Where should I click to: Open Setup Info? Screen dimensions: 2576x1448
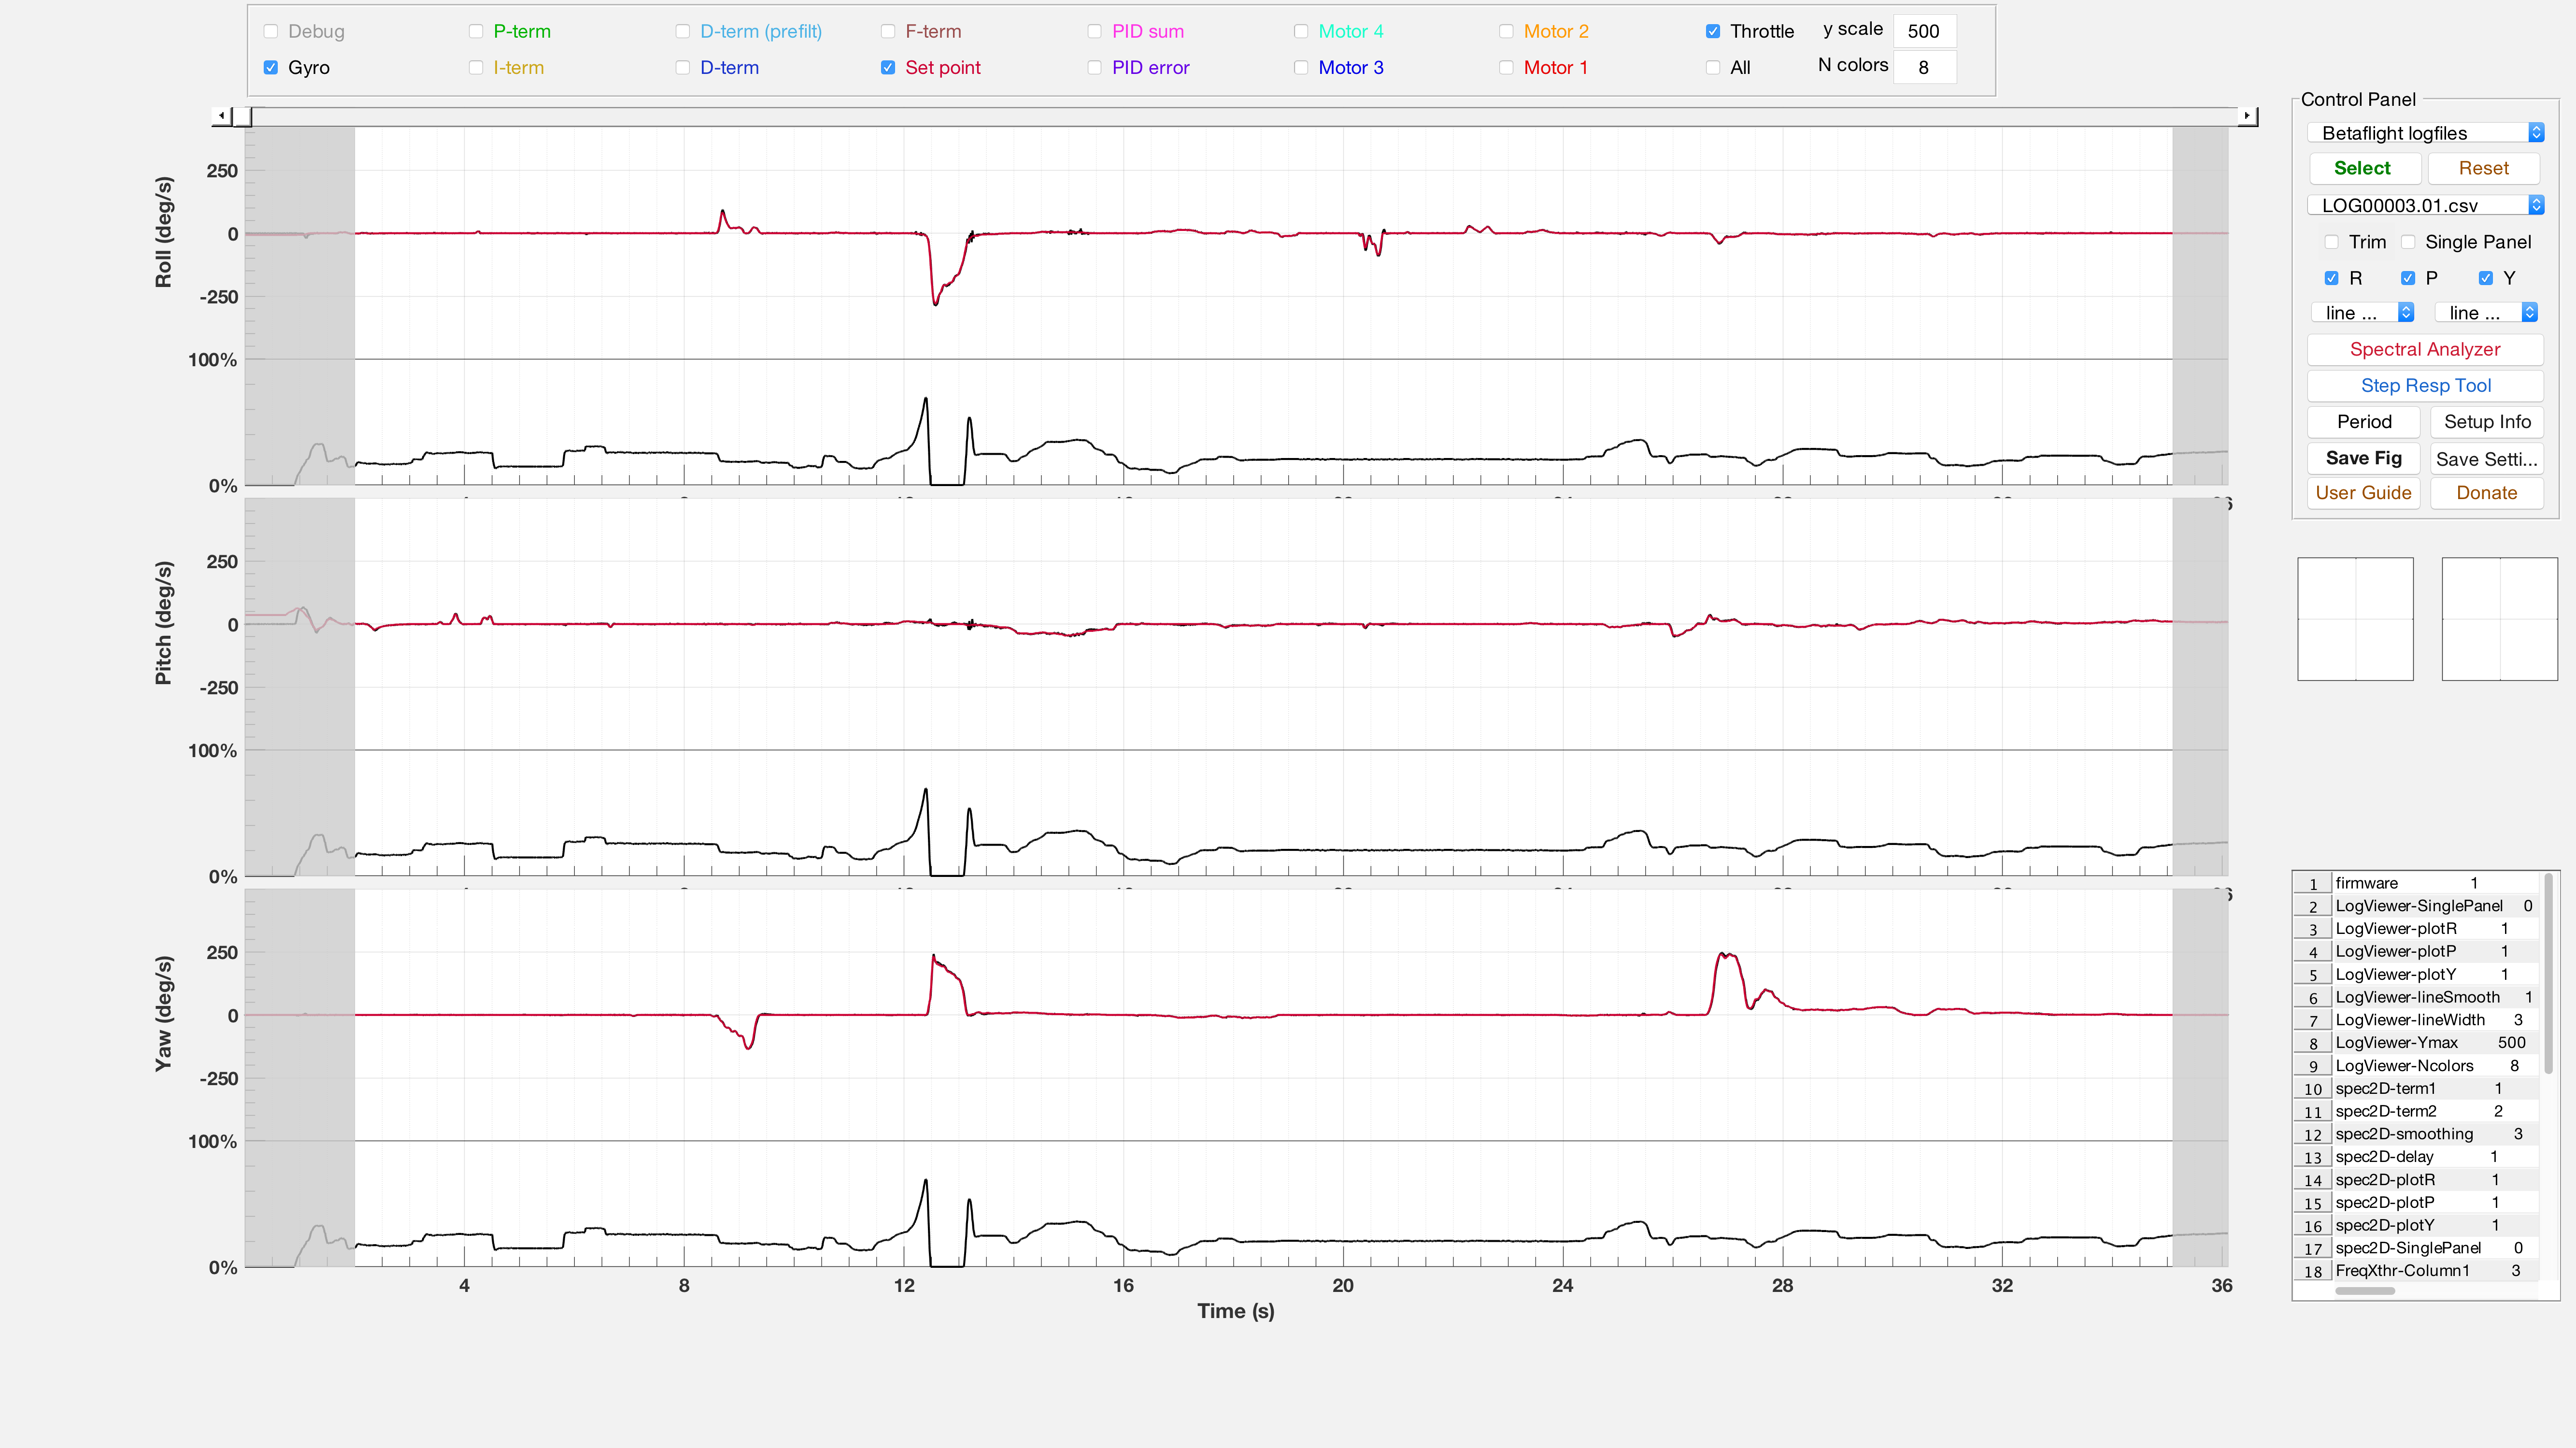coord(2486,422)
